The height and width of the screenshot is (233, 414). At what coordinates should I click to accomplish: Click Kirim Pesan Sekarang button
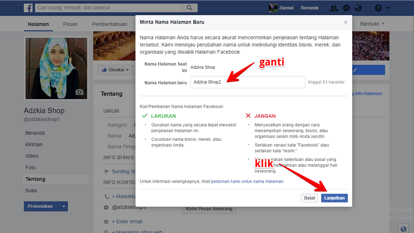tap(209, 209)
